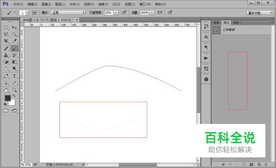Screen dimensions: 276x168
Task: Select the Rectangular Marquee tool
Action: coord(6,28)
